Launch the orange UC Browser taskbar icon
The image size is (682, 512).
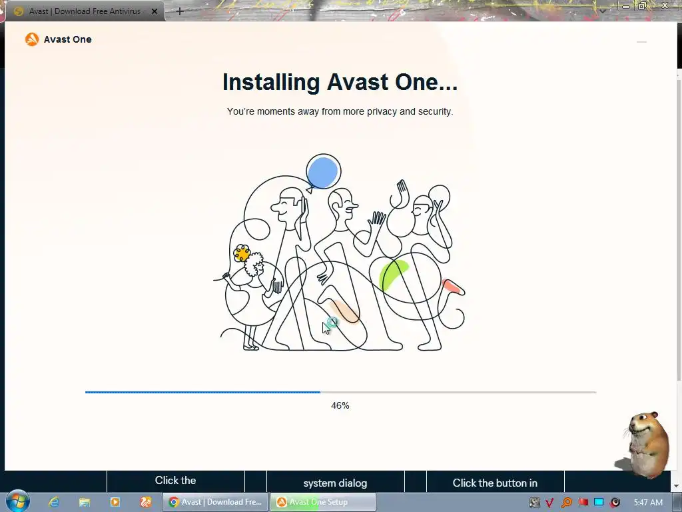[146, 502]
